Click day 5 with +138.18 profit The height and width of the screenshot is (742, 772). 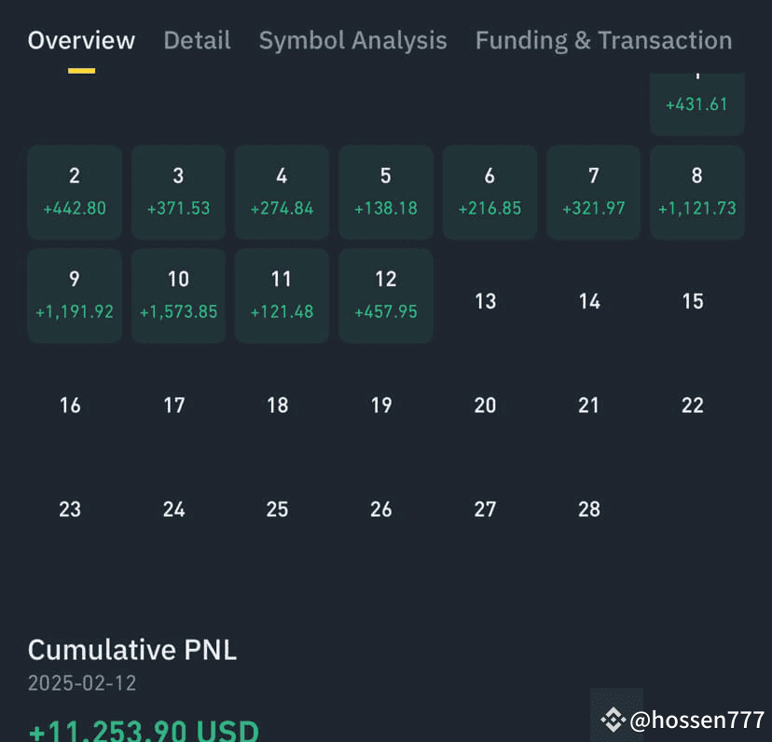tap(386, 191)
